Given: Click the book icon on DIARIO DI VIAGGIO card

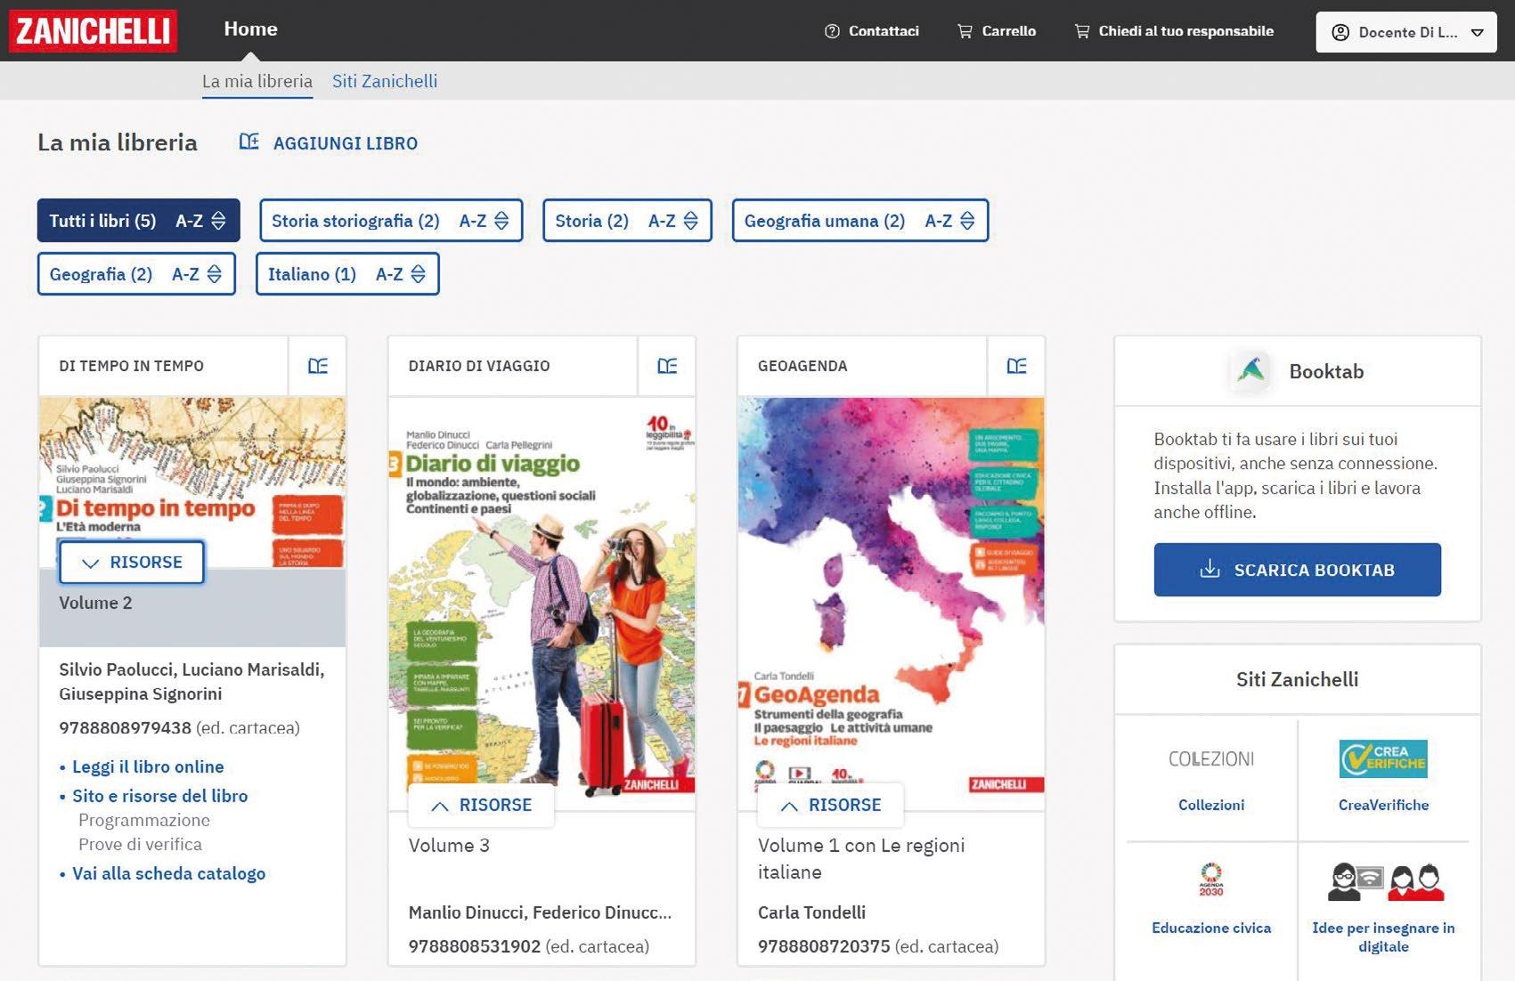Looking at the screenshot, I should [x=667, y=366].
